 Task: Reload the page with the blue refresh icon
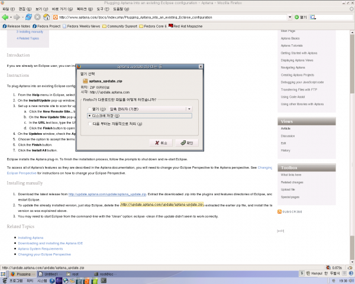click(28, 17)
